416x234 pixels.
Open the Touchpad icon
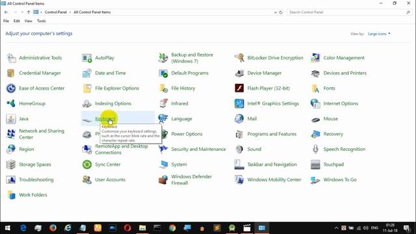(x=315, y=164)
